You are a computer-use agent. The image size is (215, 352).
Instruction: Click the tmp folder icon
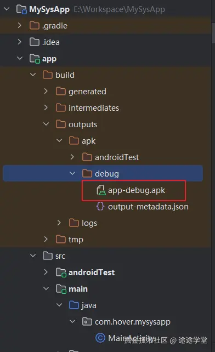coord(61,239)
